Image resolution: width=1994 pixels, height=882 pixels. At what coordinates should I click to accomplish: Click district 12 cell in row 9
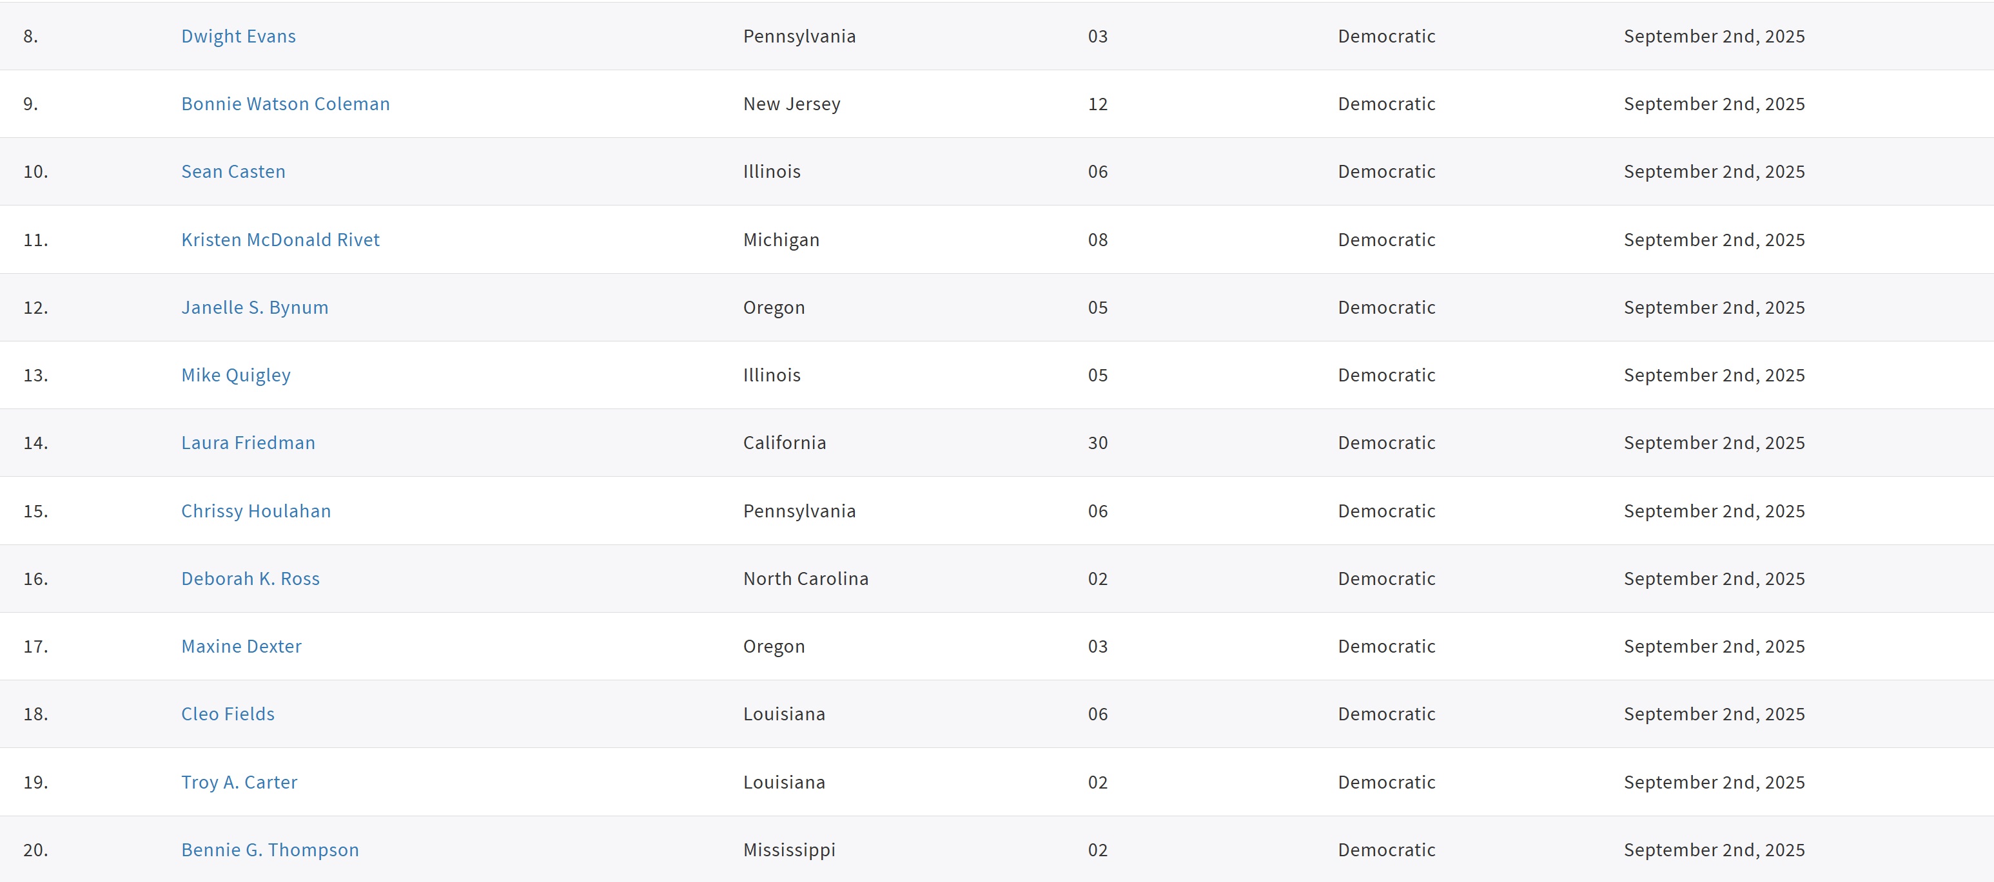[x=1098, y=104]
